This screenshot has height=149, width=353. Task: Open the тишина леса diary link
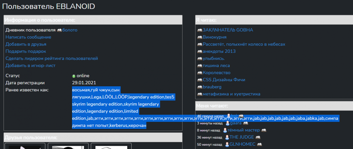point(216,66)
